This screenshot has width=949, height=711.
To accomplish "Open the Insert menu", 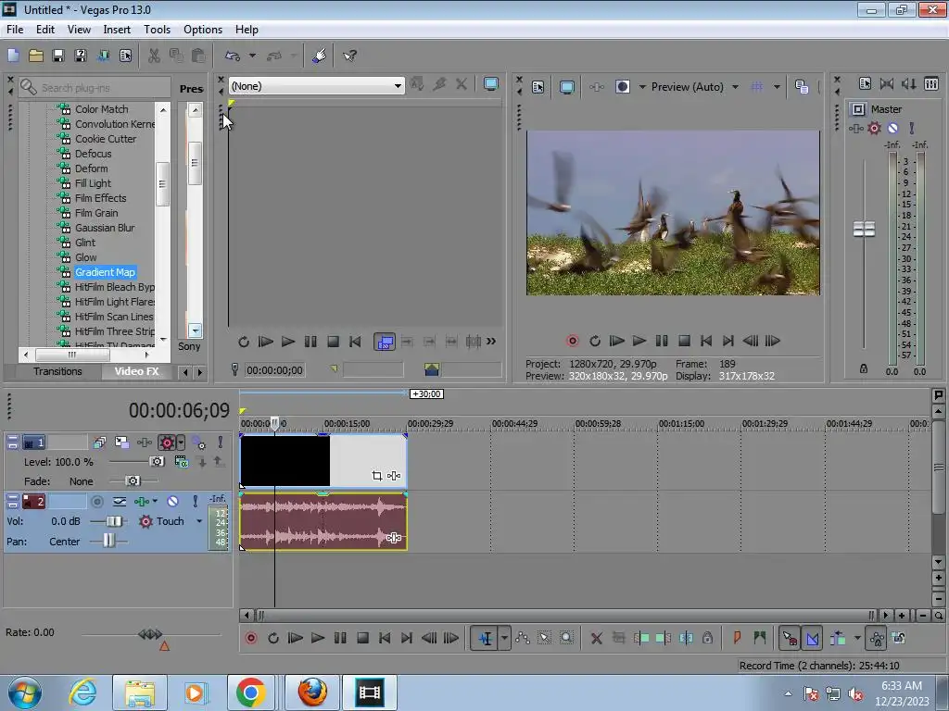I will pyautogui.click(x=117, y=29).
